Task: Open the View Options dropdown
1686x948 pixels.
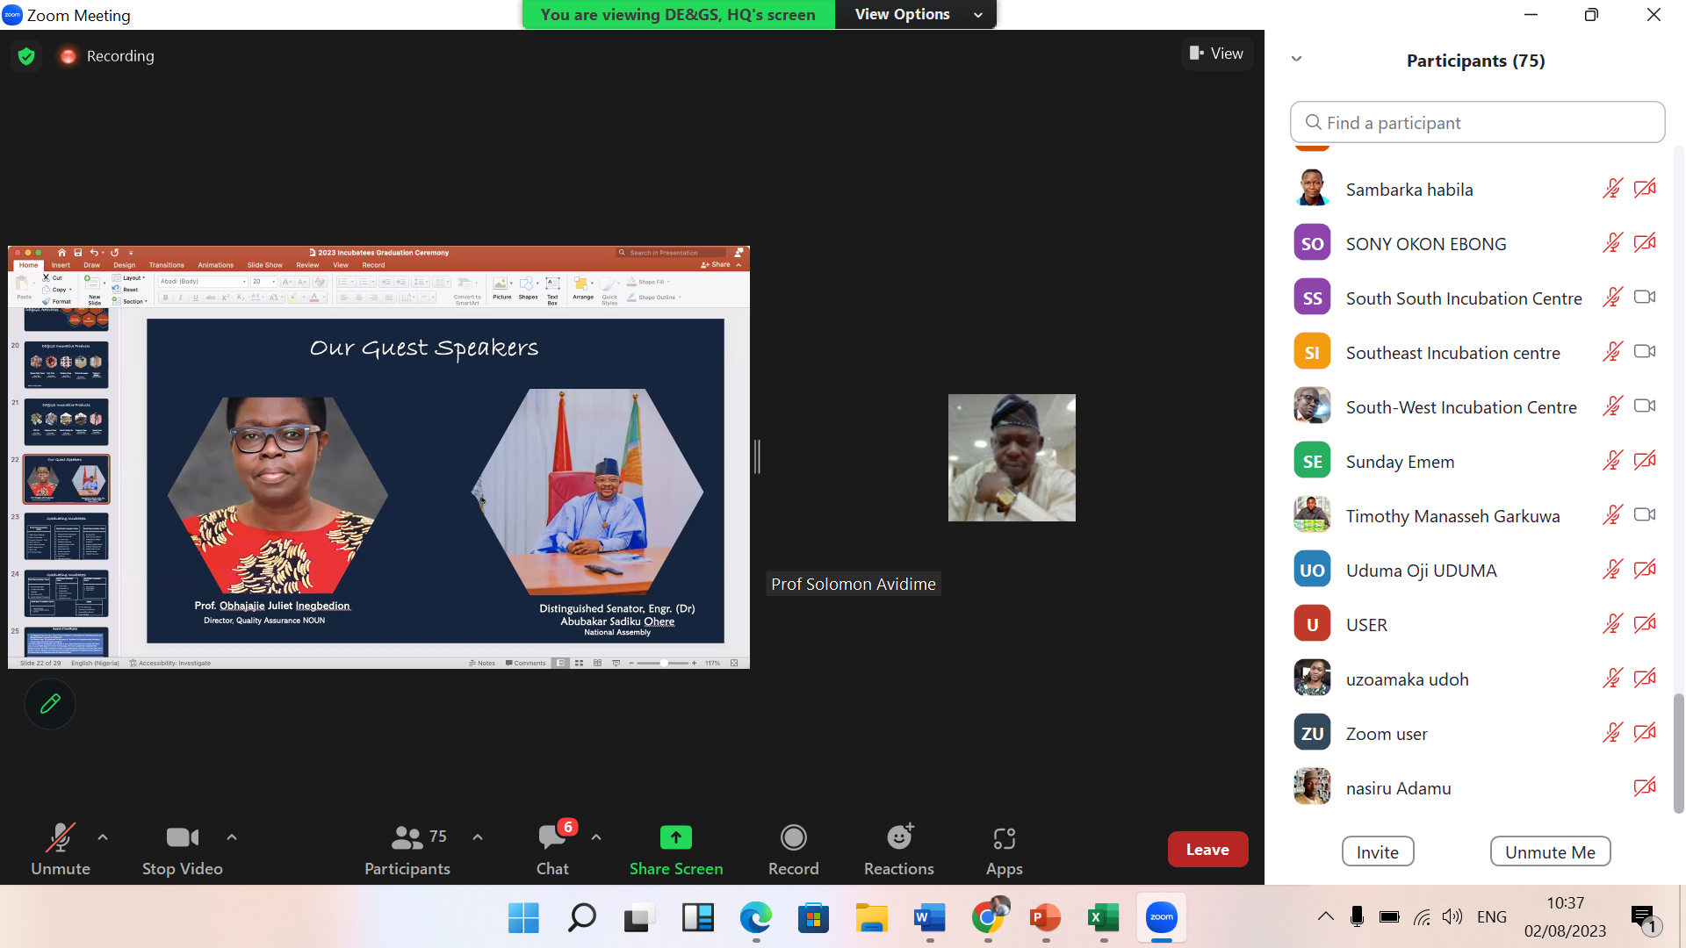Action: point(916,15)
